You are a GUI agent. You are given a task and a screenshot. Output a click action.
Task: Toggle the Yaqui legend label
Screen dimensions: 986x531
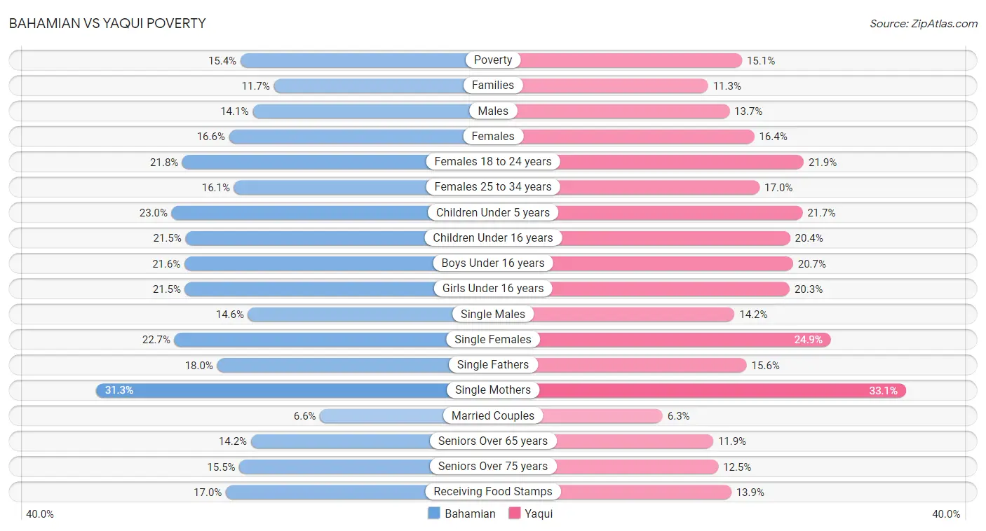point(539,513)
